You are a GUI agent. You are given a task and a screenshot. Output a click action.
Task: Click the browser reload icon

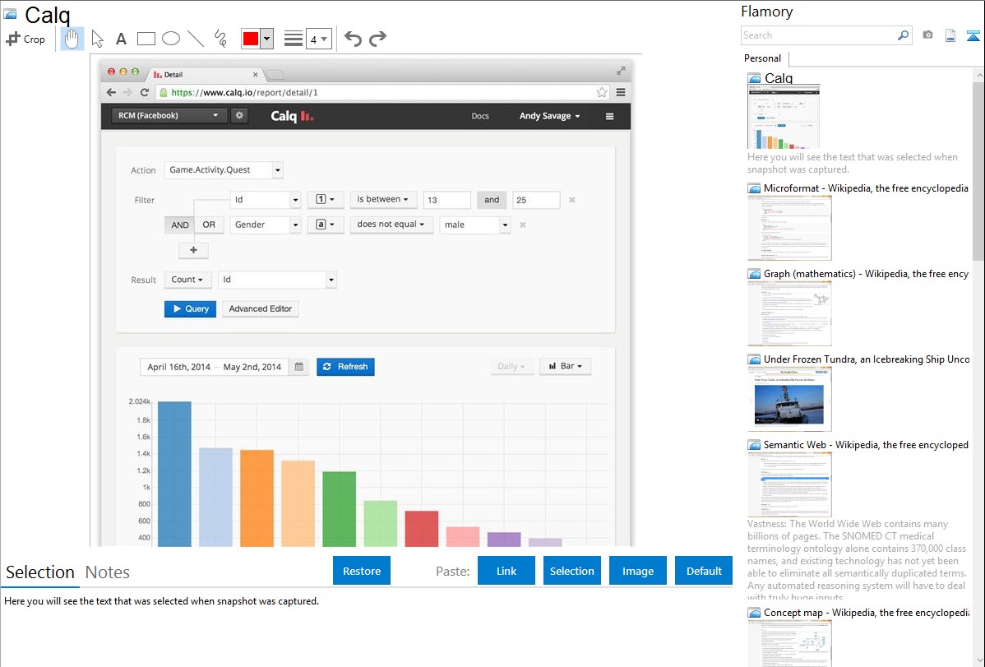pos(145,92)
